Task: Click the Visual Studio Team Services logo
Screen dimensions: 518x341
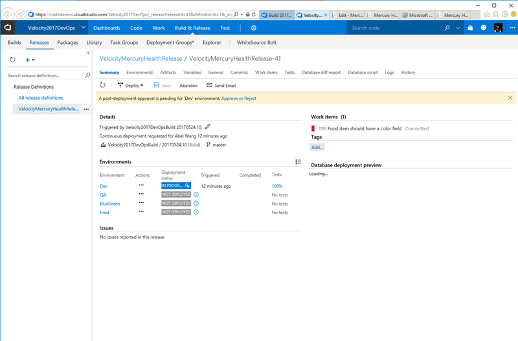Action: click(8, 28)
